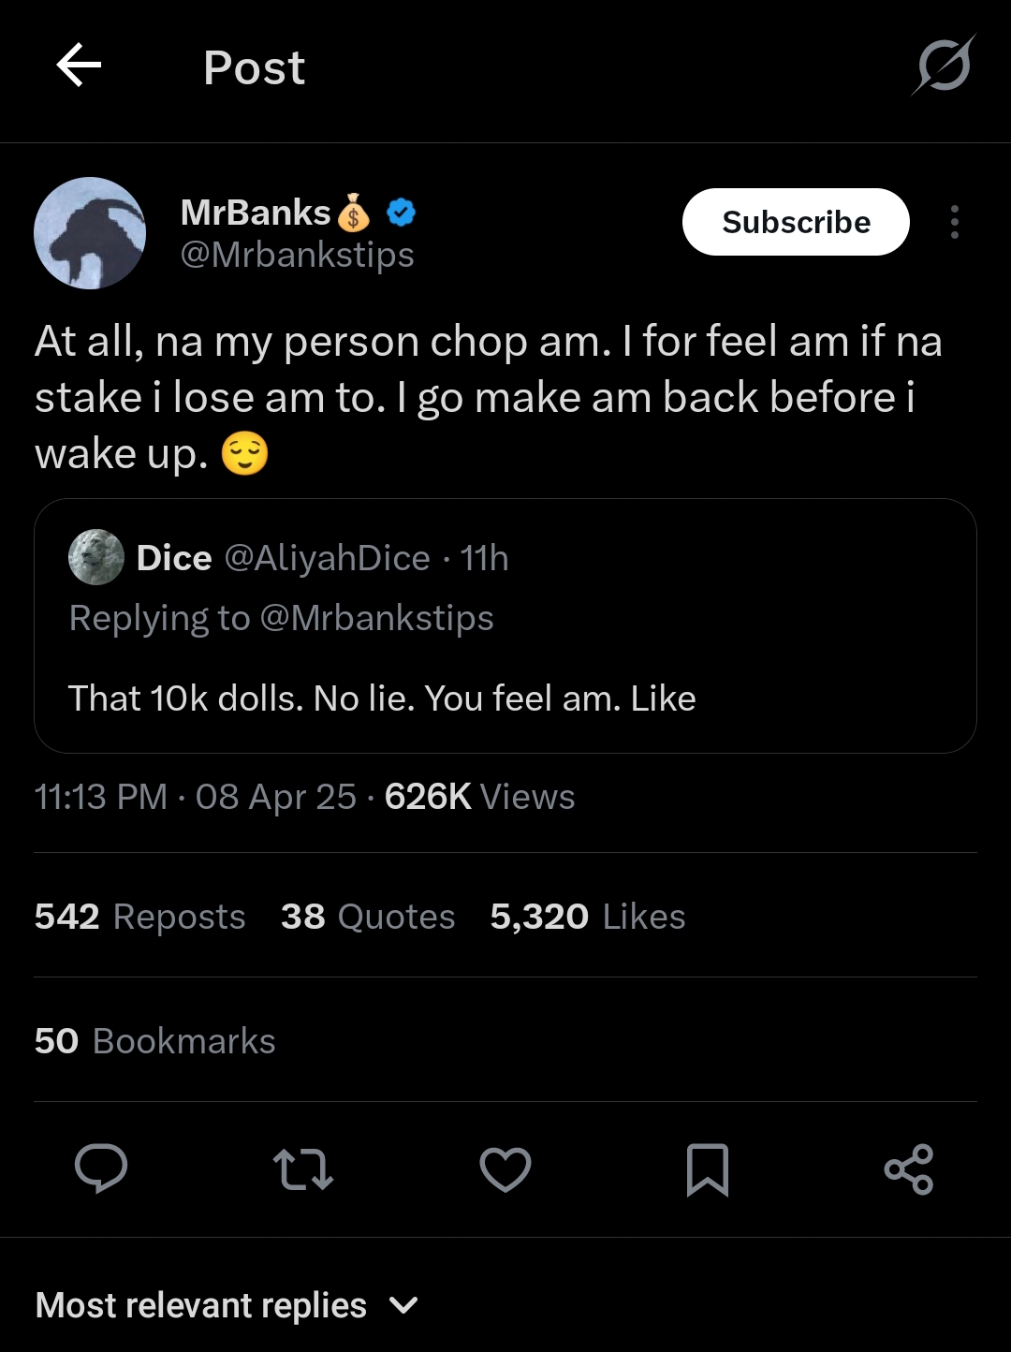Image resolution: width=1011 pixels, height=1352 pixels.
Task: Like the post with heart icon
Action: (505, 1169)
